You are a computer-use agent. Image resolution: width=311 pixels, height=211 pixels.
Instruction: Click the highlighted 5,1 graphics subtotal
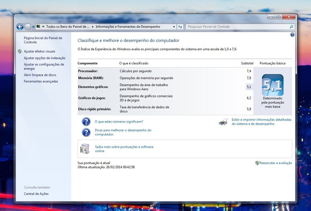249,87
